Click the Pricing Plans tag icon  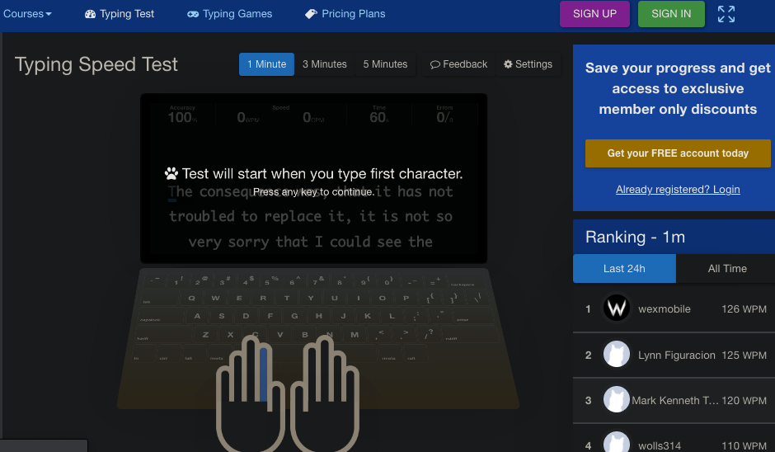[x=311, y=14]
